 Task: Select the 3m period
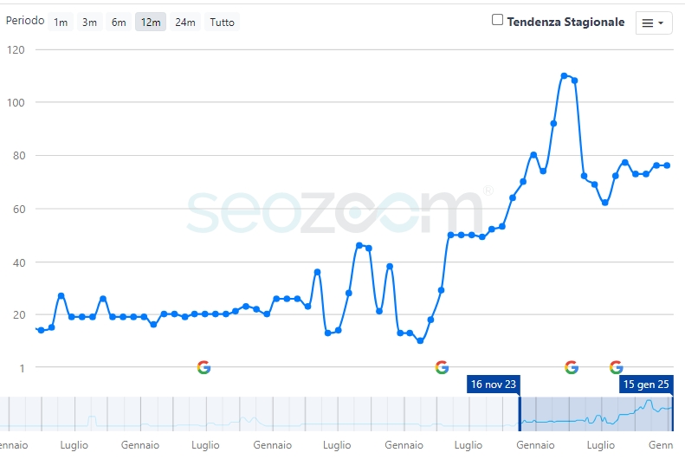89,23
